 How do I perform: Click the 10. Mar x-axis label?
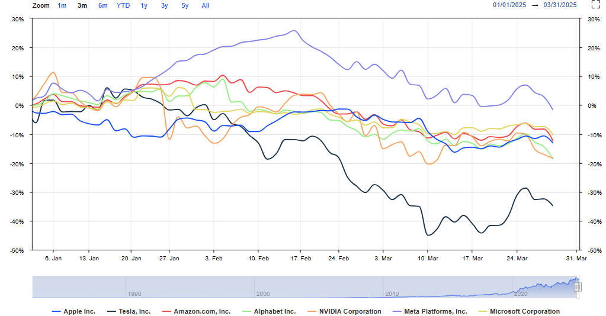tap(428, 258)
